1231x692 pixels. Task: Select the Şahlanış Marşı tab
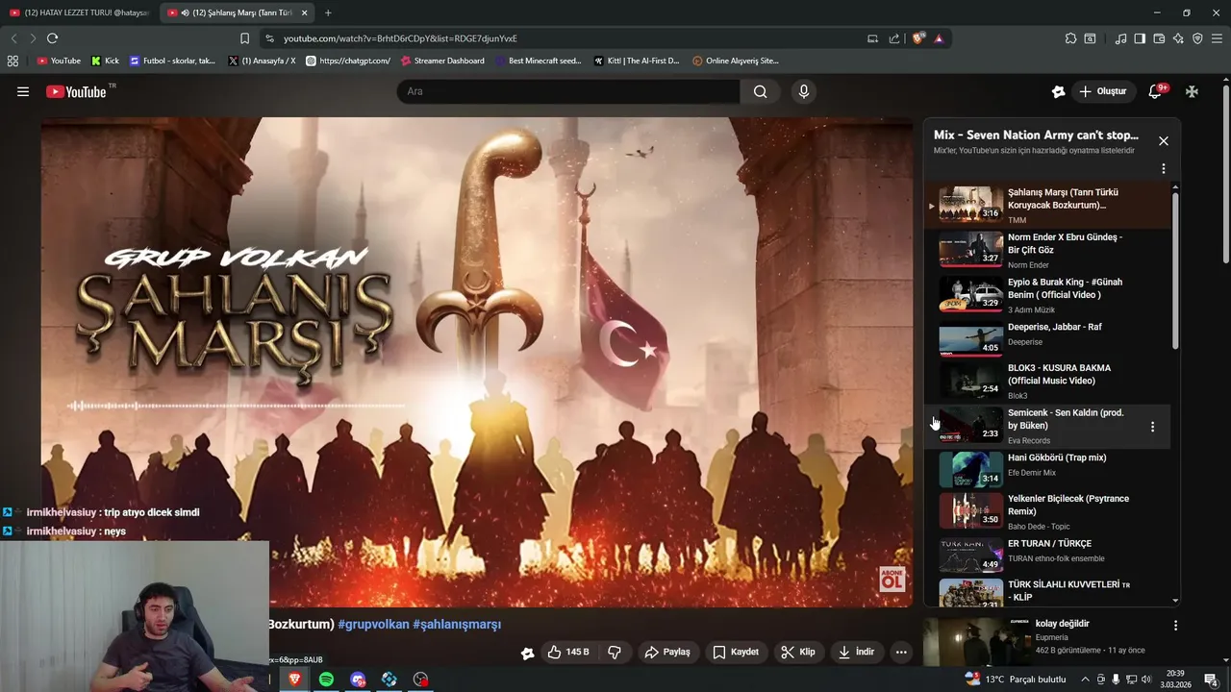tap(239, 12)
